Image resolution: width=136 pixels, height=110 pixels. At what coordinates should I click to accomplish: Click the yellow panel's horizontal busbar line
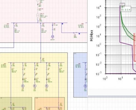point(36,63)
